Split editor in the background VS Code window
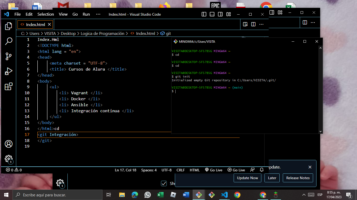357x200 pixels. (305, 22)
